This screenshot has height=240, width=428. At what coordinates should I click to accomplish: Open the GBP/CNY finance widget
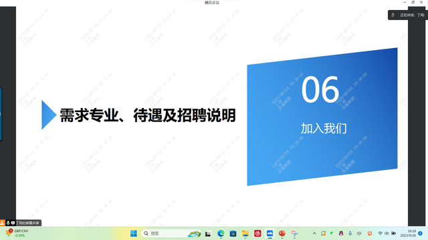coord(17,233)
